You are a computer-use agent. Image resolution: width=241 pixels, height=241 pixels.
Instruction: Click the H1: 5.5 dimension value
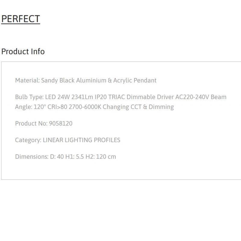74,157
